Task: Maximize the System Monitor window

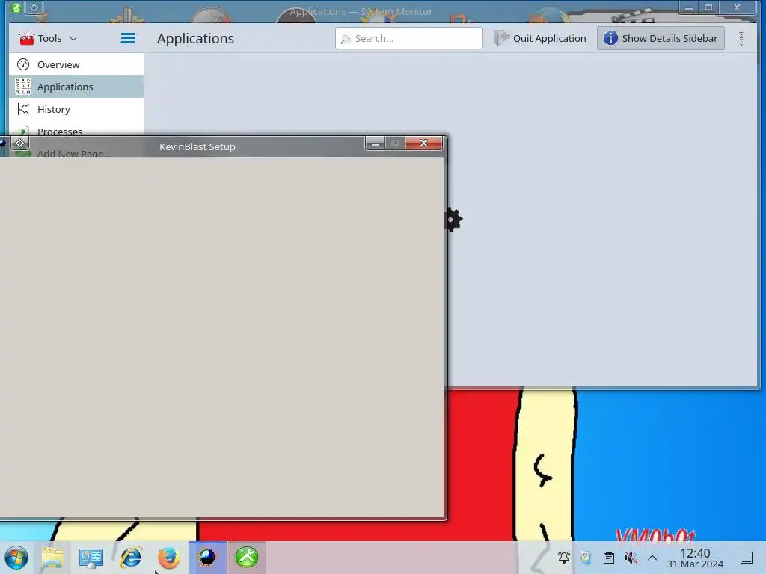Action: [708, 7]
